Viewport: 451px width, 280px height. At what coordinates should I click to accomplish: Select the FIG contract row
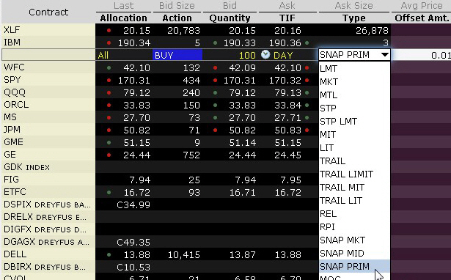pyautogui.click(x=48, y=180)
